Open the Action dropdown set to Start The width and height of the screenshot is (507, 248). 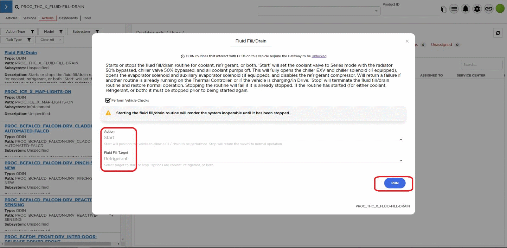pyautogui.click(x=253, y=138)
